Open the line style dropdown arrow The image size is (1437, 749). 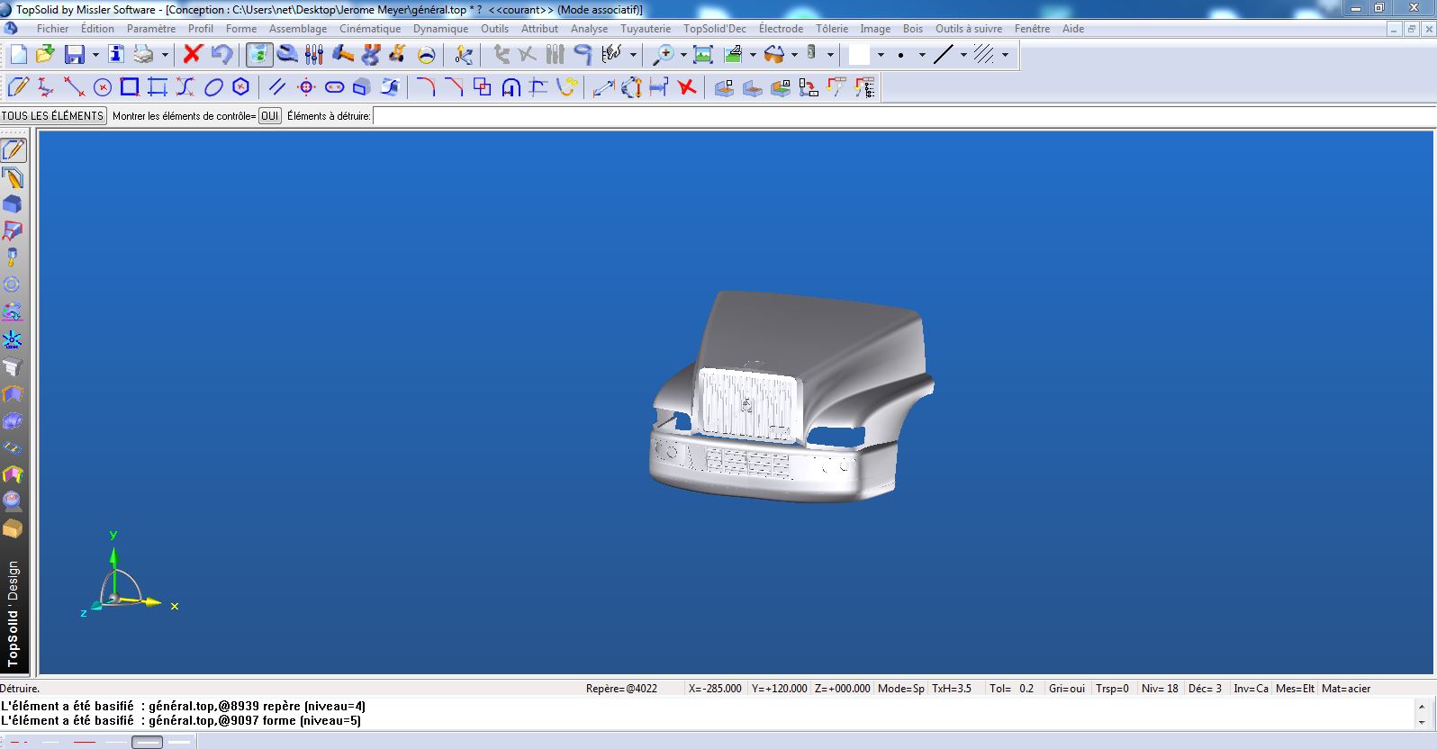(963, 55)
